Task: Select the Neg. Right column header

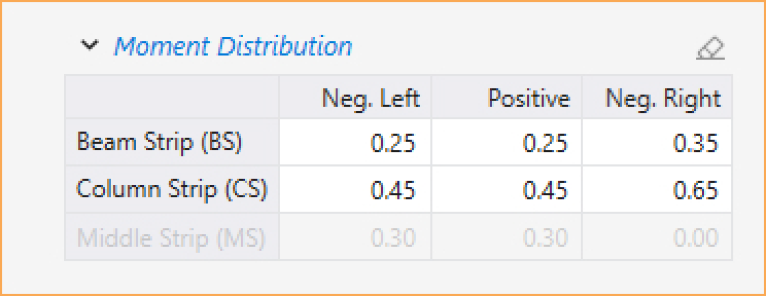Action: click(657, 97)
